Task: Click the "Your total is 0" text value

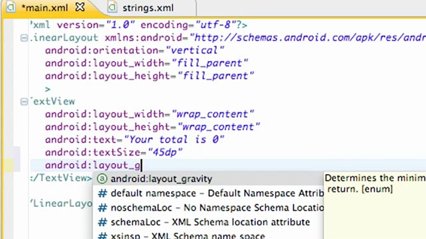Action: tap(174, 139)
